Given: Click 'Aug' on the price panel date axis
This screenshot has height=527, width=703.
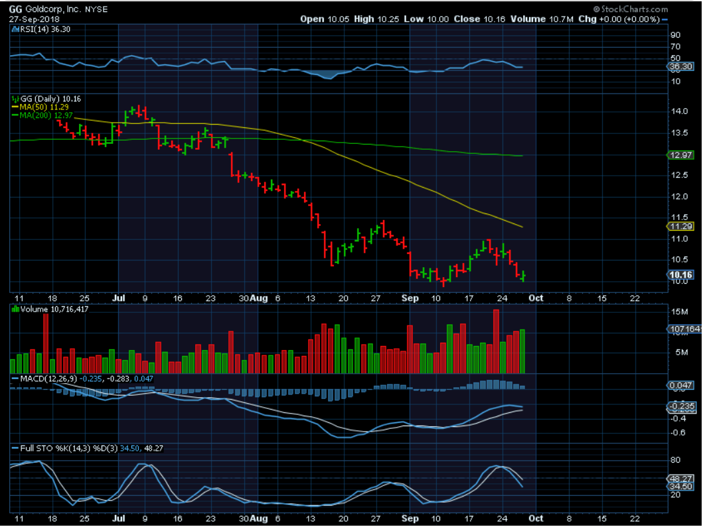Looking at the screenshot, I should pos(259,298).
